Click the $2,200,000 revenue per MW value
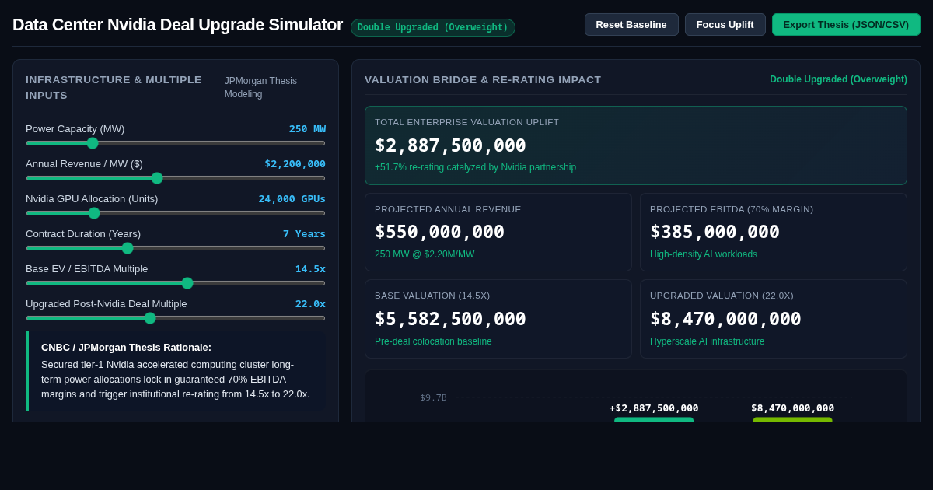The image size is (933, 490). click(295, 164)
